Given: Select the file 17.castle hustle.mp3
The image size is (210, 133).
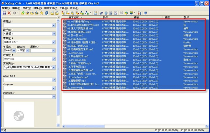Looking at the screenshot, I should [78, 77].
